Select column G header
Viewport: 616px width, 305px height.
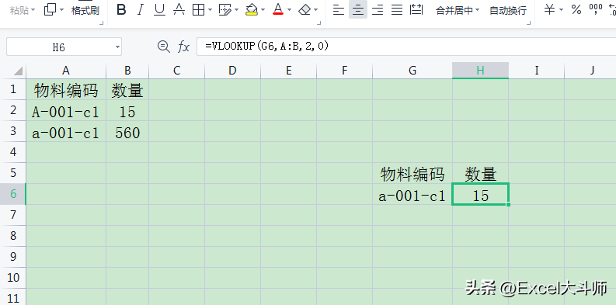tap(412, 71)
